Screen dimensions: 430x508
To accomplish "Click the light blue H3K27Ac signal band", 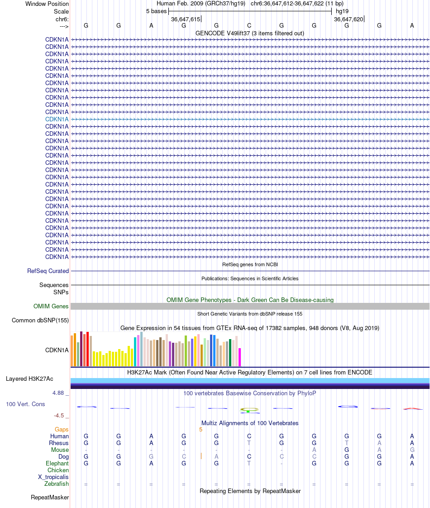I will point(250,380).
